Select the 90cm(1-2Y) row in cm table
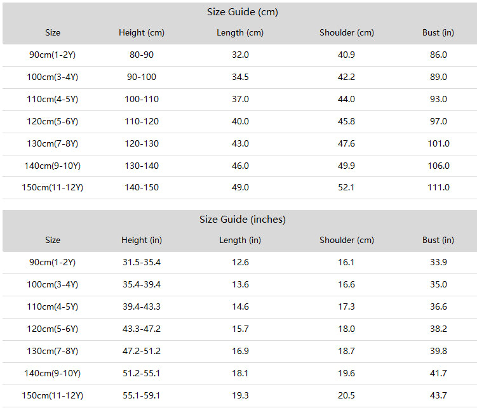 point(239,55)
